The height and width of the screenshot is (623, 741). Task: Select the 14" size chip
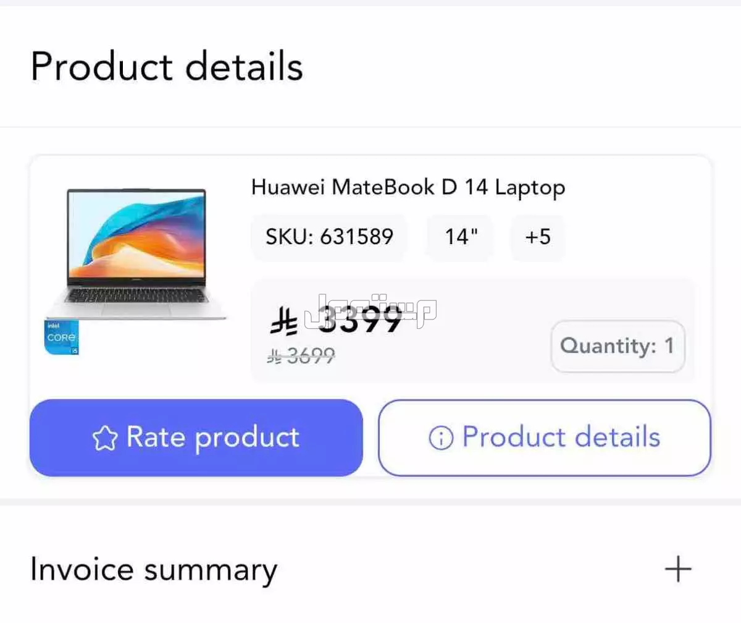[x=461, y=237]
